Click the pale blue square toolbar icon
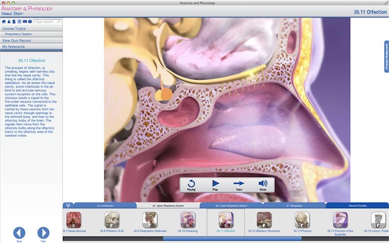The width and height of the screenshot is (389, 243). (19, 22)
